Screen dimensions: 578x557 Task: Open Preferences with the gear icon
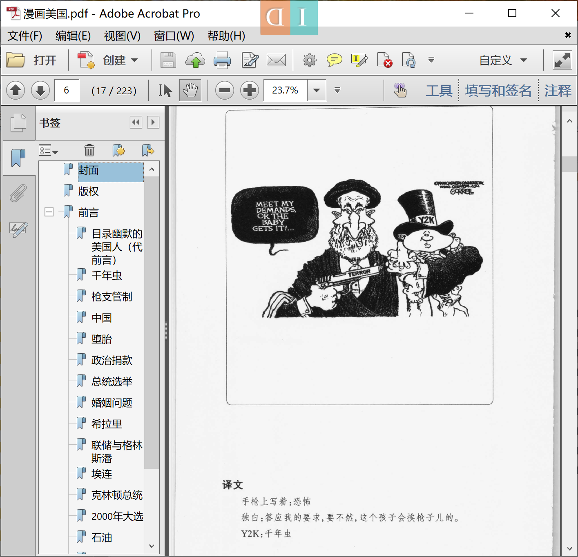click(309, 60)
